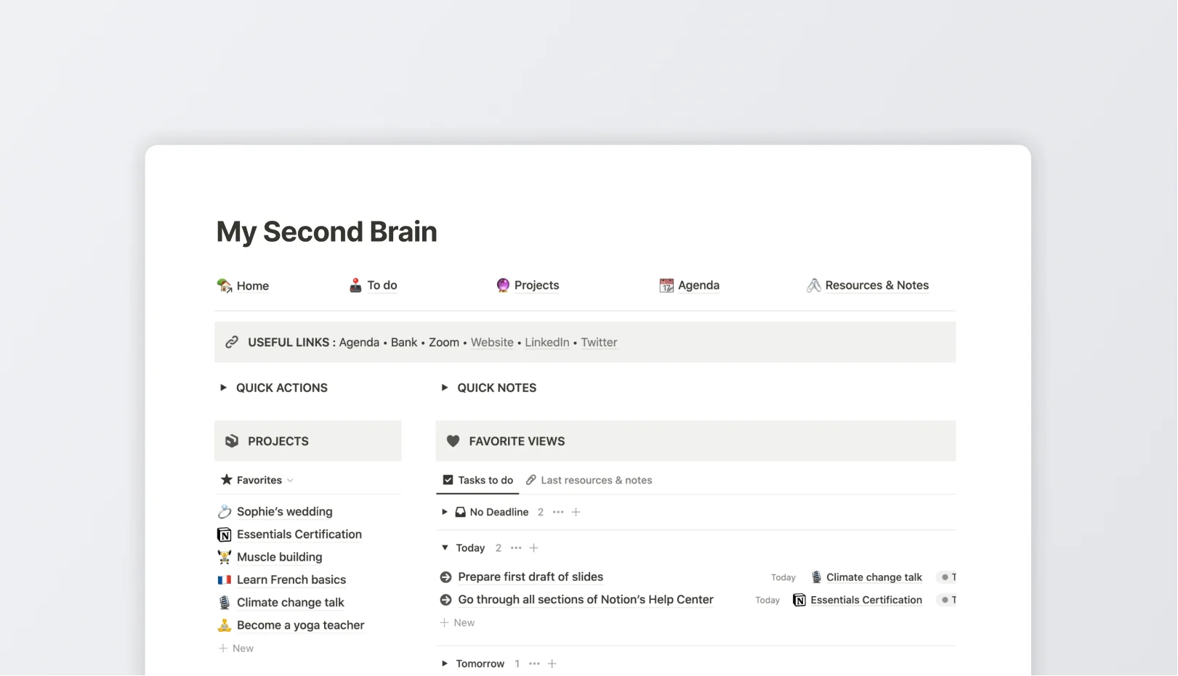1178x676 pixels.
Task: Open the microphone icon for Climate change talk
Action: pos(815,577)
